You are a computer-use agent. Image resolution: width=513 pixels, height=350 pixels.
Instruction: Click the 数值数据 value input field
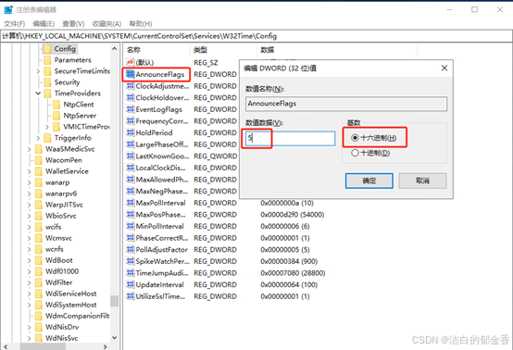[290, 138]
